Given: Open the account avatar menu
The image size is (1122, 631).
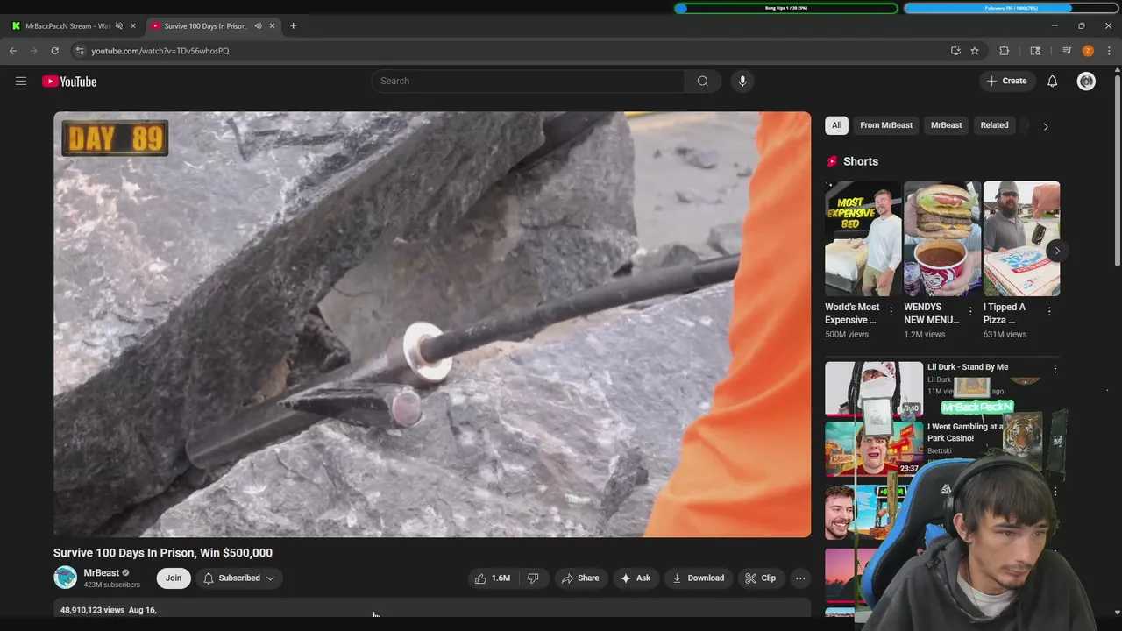Looking at the screenshot, I should coord(1086,82).
